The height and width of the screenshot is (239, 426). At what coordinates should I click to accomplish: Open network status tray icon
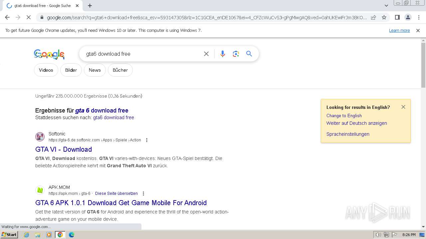[386, 235]
